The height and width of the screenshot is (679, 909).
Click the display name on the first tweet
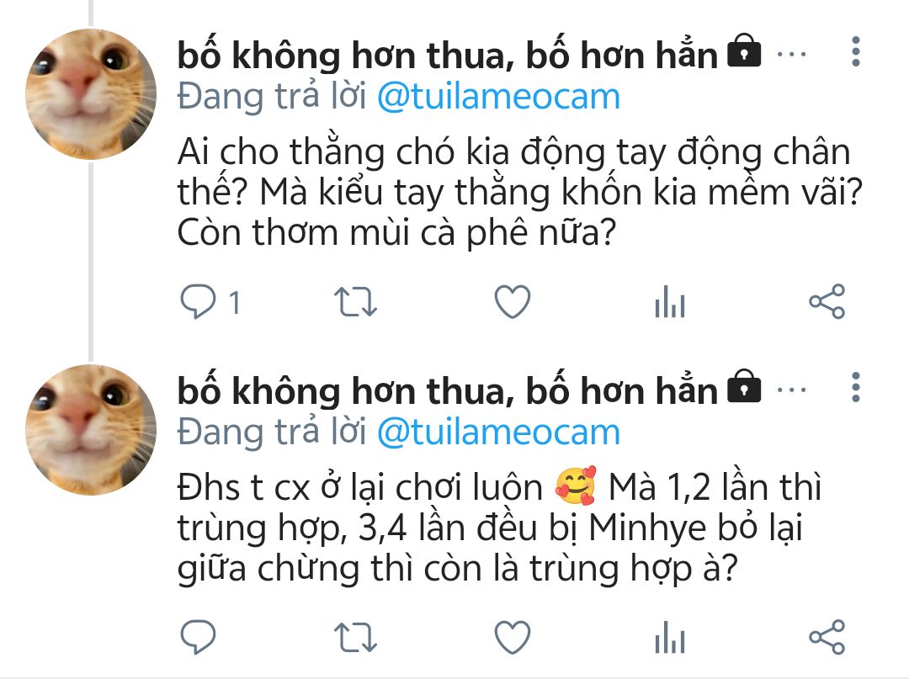pos(447,55)
